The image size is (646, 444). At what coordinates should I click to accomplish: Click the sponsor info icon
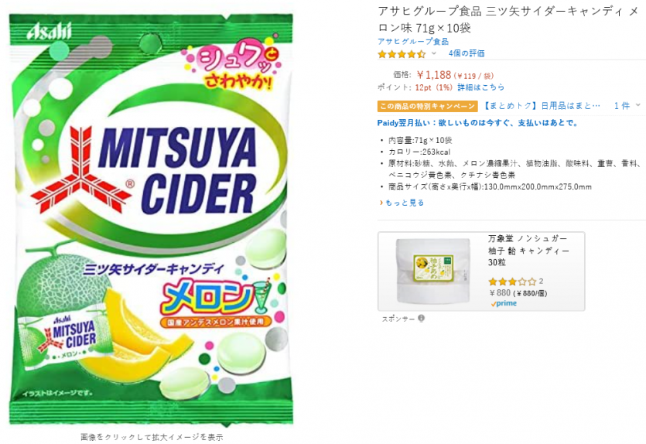pyautogui.click(x=421, y=318)
